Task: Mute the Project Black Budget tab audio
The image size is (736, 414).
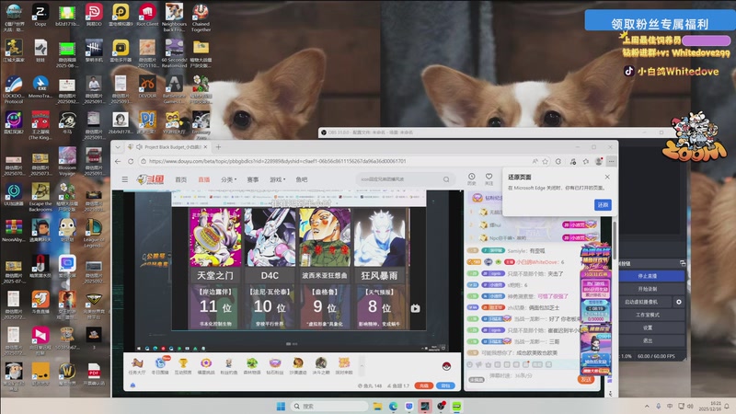Action: click(140, 147)
